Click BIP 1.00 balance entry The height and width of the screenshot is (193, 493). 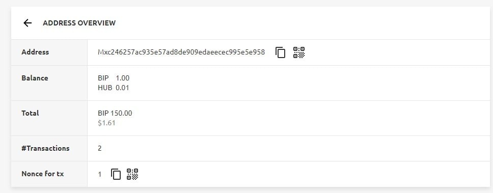pyautogui.click(x=114, y=78)
